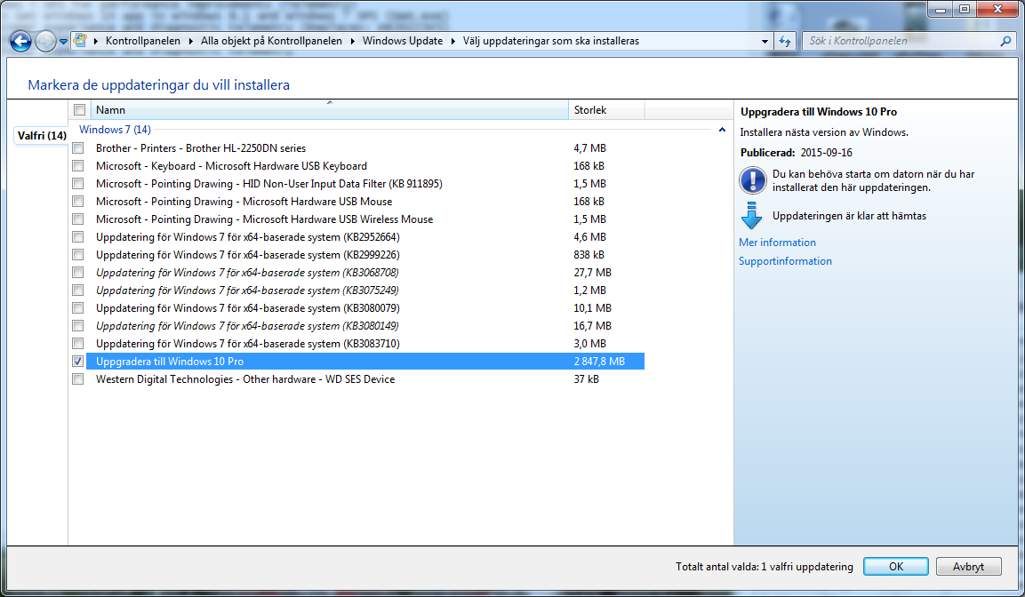The height and width of the screenshot is (597, 1025).
Task: Select the Valfri (14) tab
Action: [42, 136]
